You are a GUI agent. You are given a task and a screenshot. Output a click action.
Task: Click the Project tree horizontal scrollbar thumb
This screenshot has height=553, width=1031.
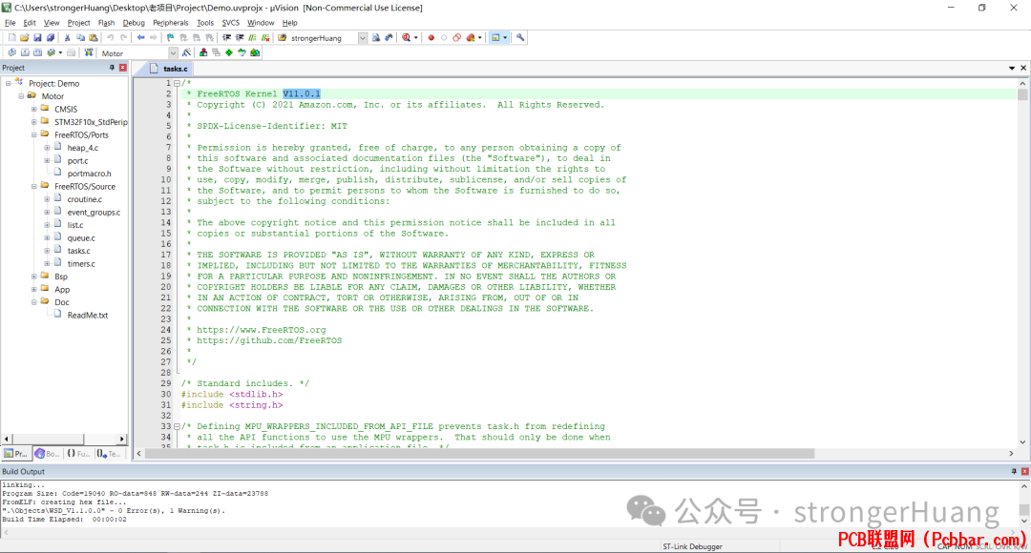pos(48,439)
